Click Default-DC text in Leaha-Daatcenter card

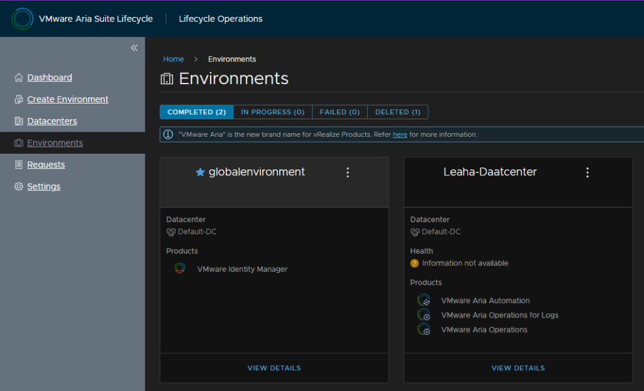pyautogui.click(x=441, y=232)
